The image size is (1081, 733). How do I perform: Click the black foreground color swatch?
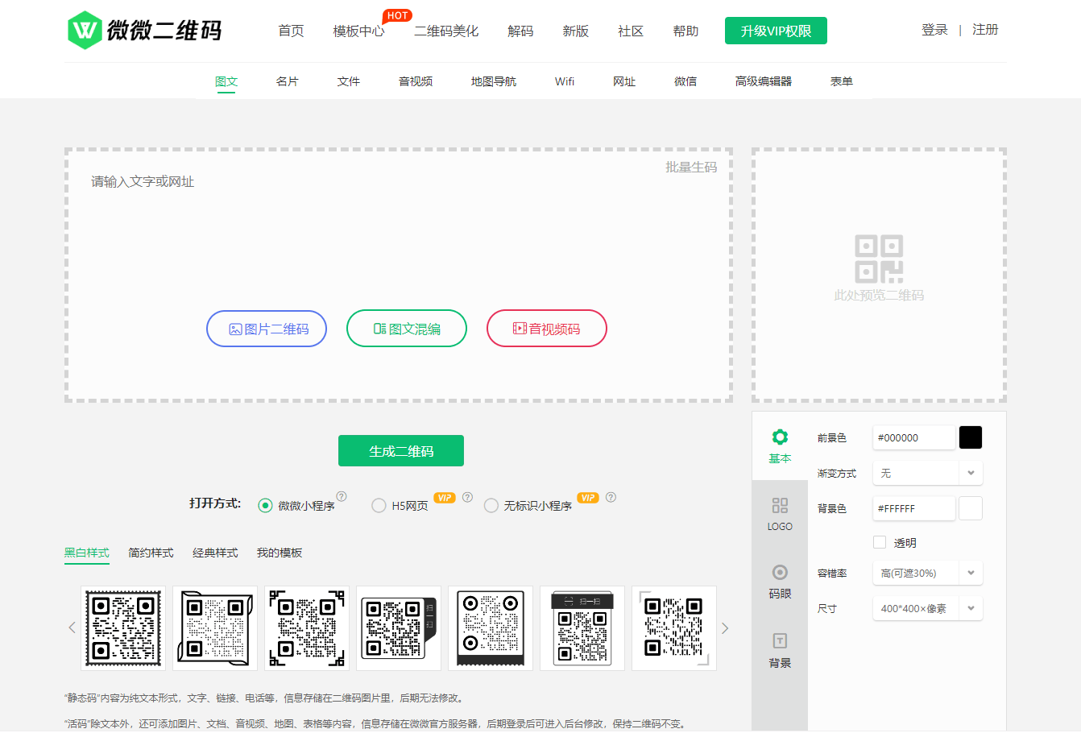coord(970,437)
